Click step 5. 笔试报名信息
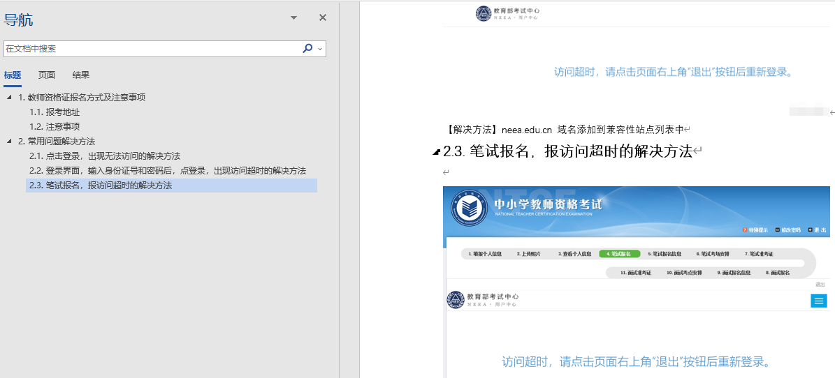Screen dimensions: 835x378 point(665,254)
